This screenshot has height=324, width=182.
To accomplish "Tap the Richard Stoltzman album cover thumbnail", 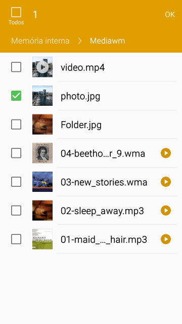I will (x=42, y=239).
